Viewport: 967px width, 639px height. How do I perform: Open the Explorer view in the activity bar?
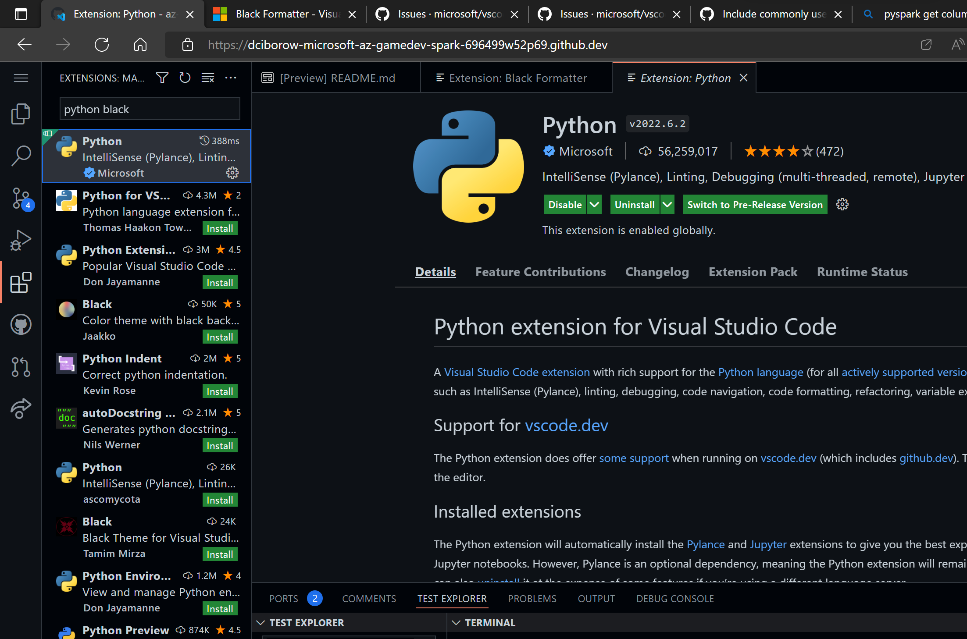(21, 114)
